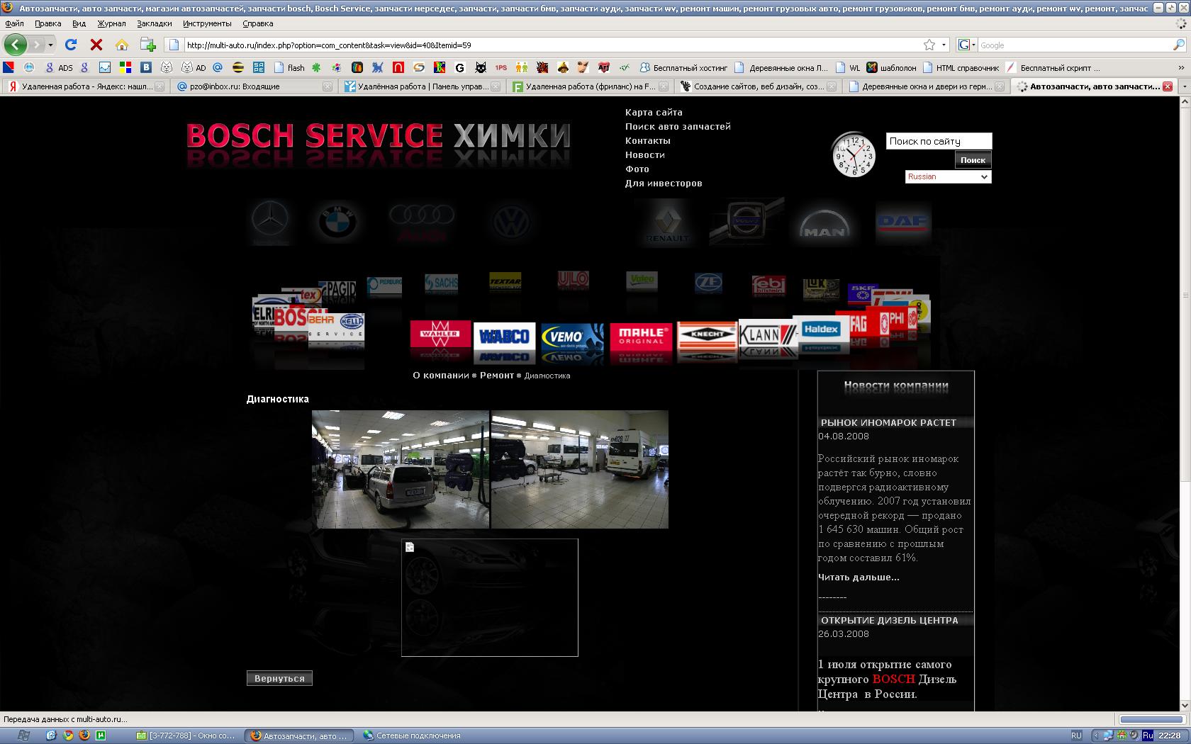Screen dimensions: 1191x744
Task: Open the Для инвесторов link
Action: click(x=664, y=183)
